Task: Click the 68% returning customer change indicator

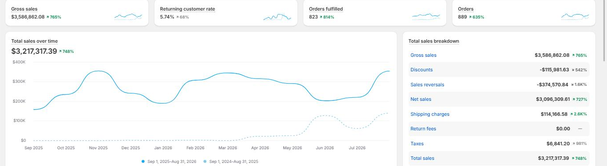Action: point(182,17)
